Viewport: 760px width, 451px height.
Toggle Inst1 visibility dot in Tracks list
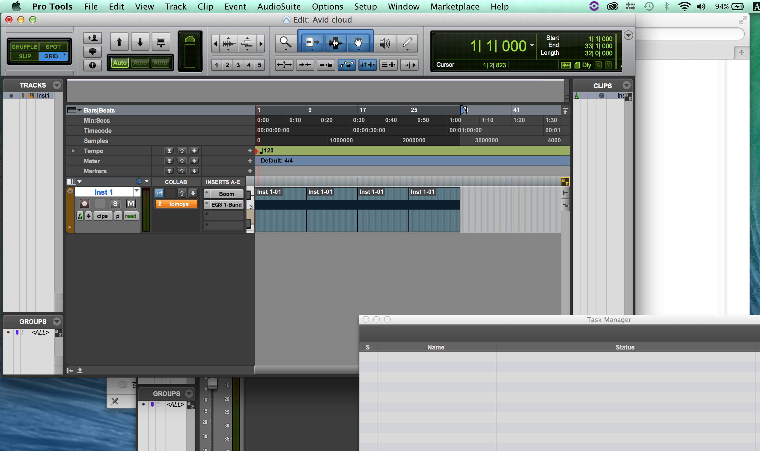click(x=11, y=96)
